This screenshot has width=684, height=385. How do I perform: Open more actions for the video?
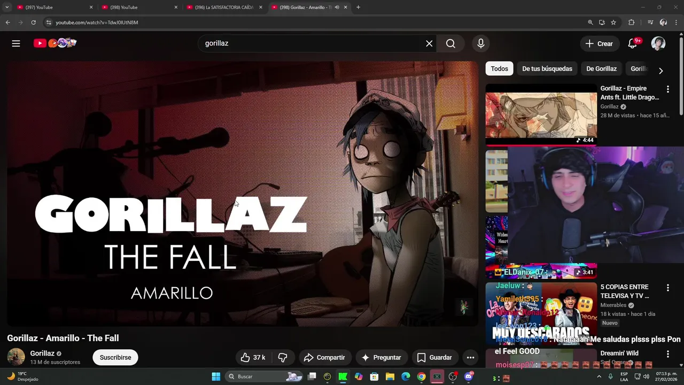(x=470, y=357)
